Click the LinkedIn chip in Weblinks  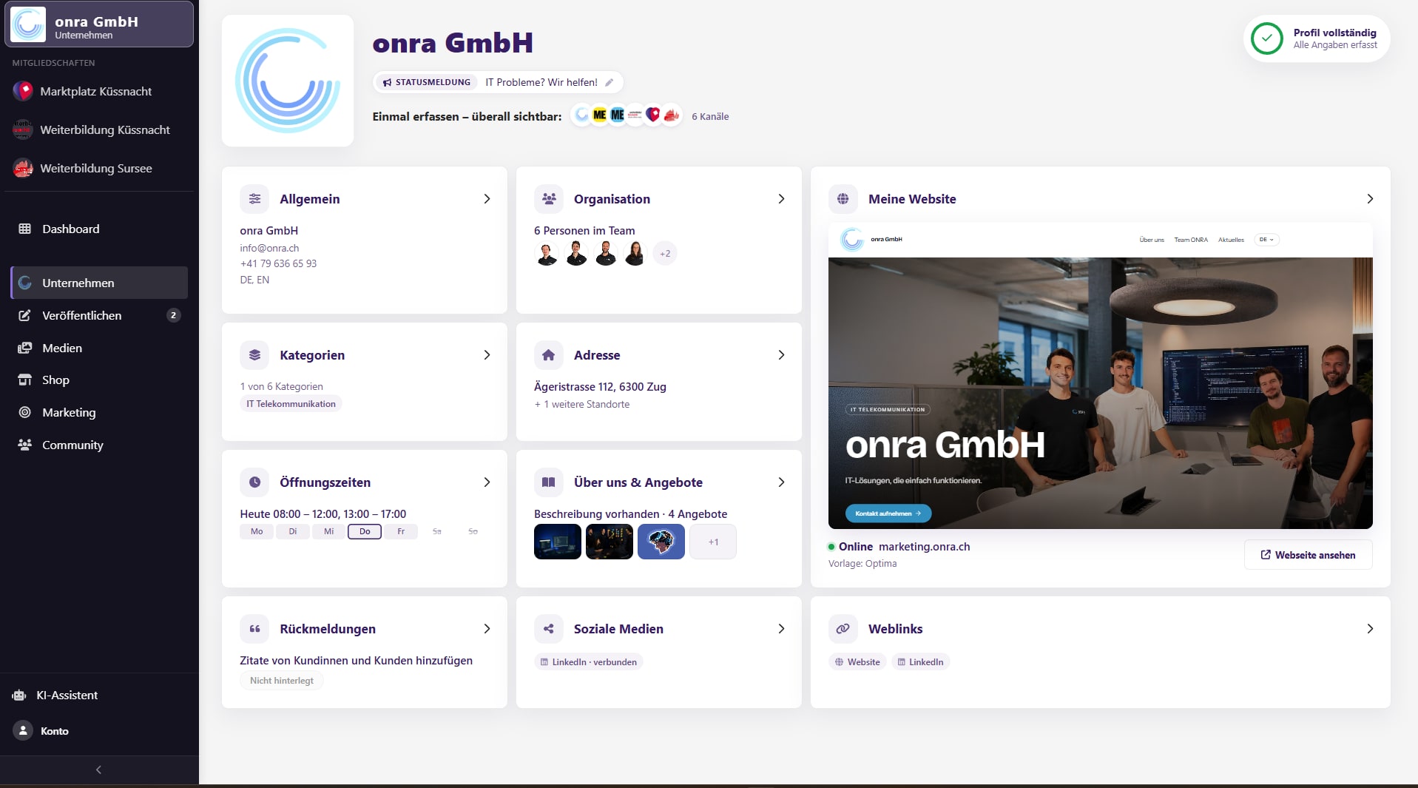click(x=920, y=662)
